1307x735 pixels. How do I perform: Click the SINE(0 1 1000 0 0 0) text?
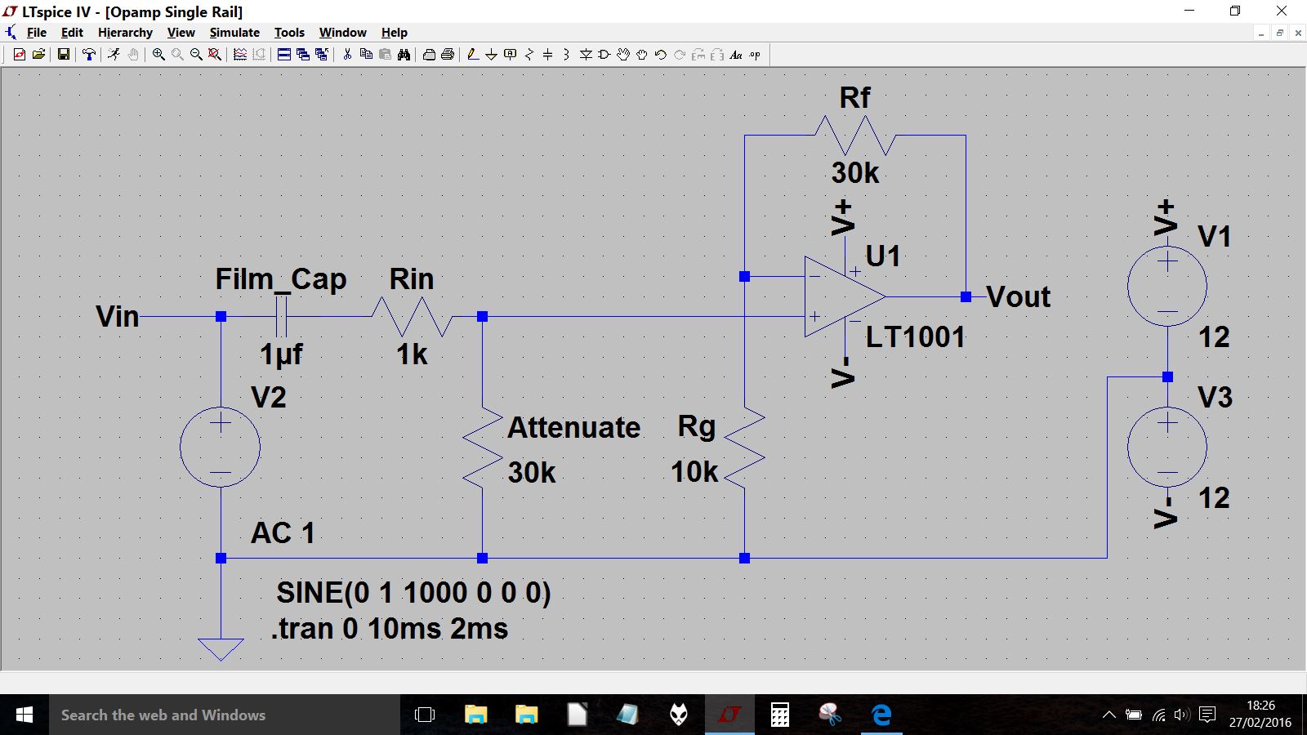point(413,592)
